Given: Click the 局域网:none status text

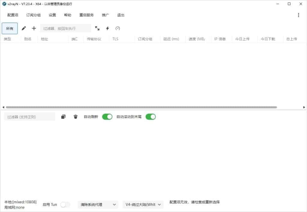Looking at the screenshot, I should tap(14, 207).
